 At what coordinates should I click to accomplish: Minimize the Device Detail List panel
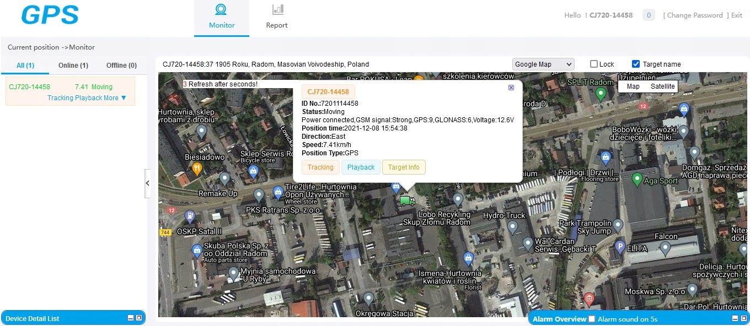(x=131, y=318)
